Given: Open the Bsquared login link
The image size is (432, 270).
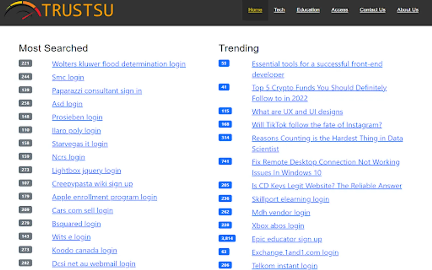Looking at the screenshot, I should [76, 224].
